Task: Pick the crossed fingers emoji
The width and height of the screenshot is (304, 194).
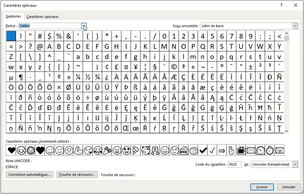Action: point(232,150)
